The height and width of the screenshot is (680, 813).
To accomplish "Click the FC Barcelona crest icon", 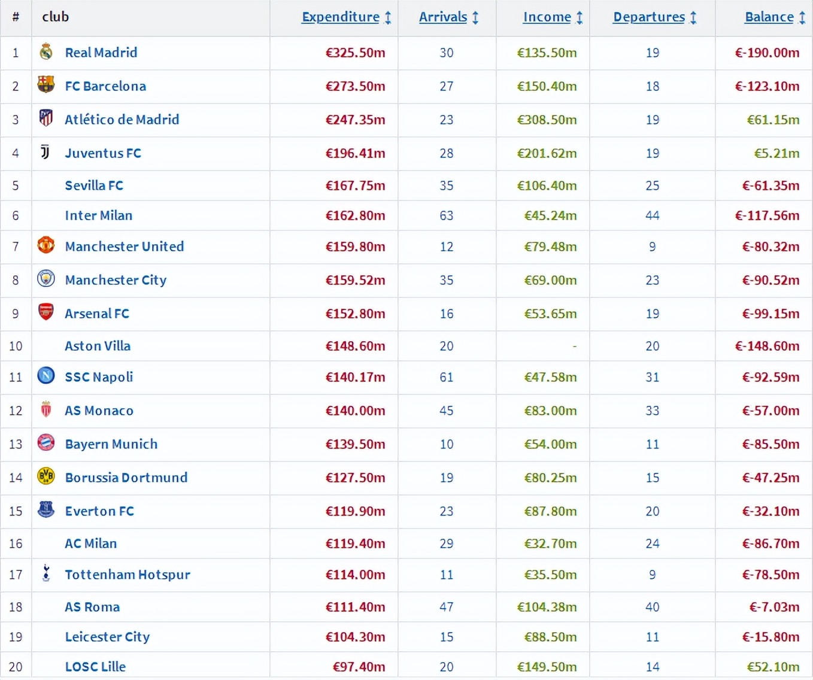I will (46, 85).
